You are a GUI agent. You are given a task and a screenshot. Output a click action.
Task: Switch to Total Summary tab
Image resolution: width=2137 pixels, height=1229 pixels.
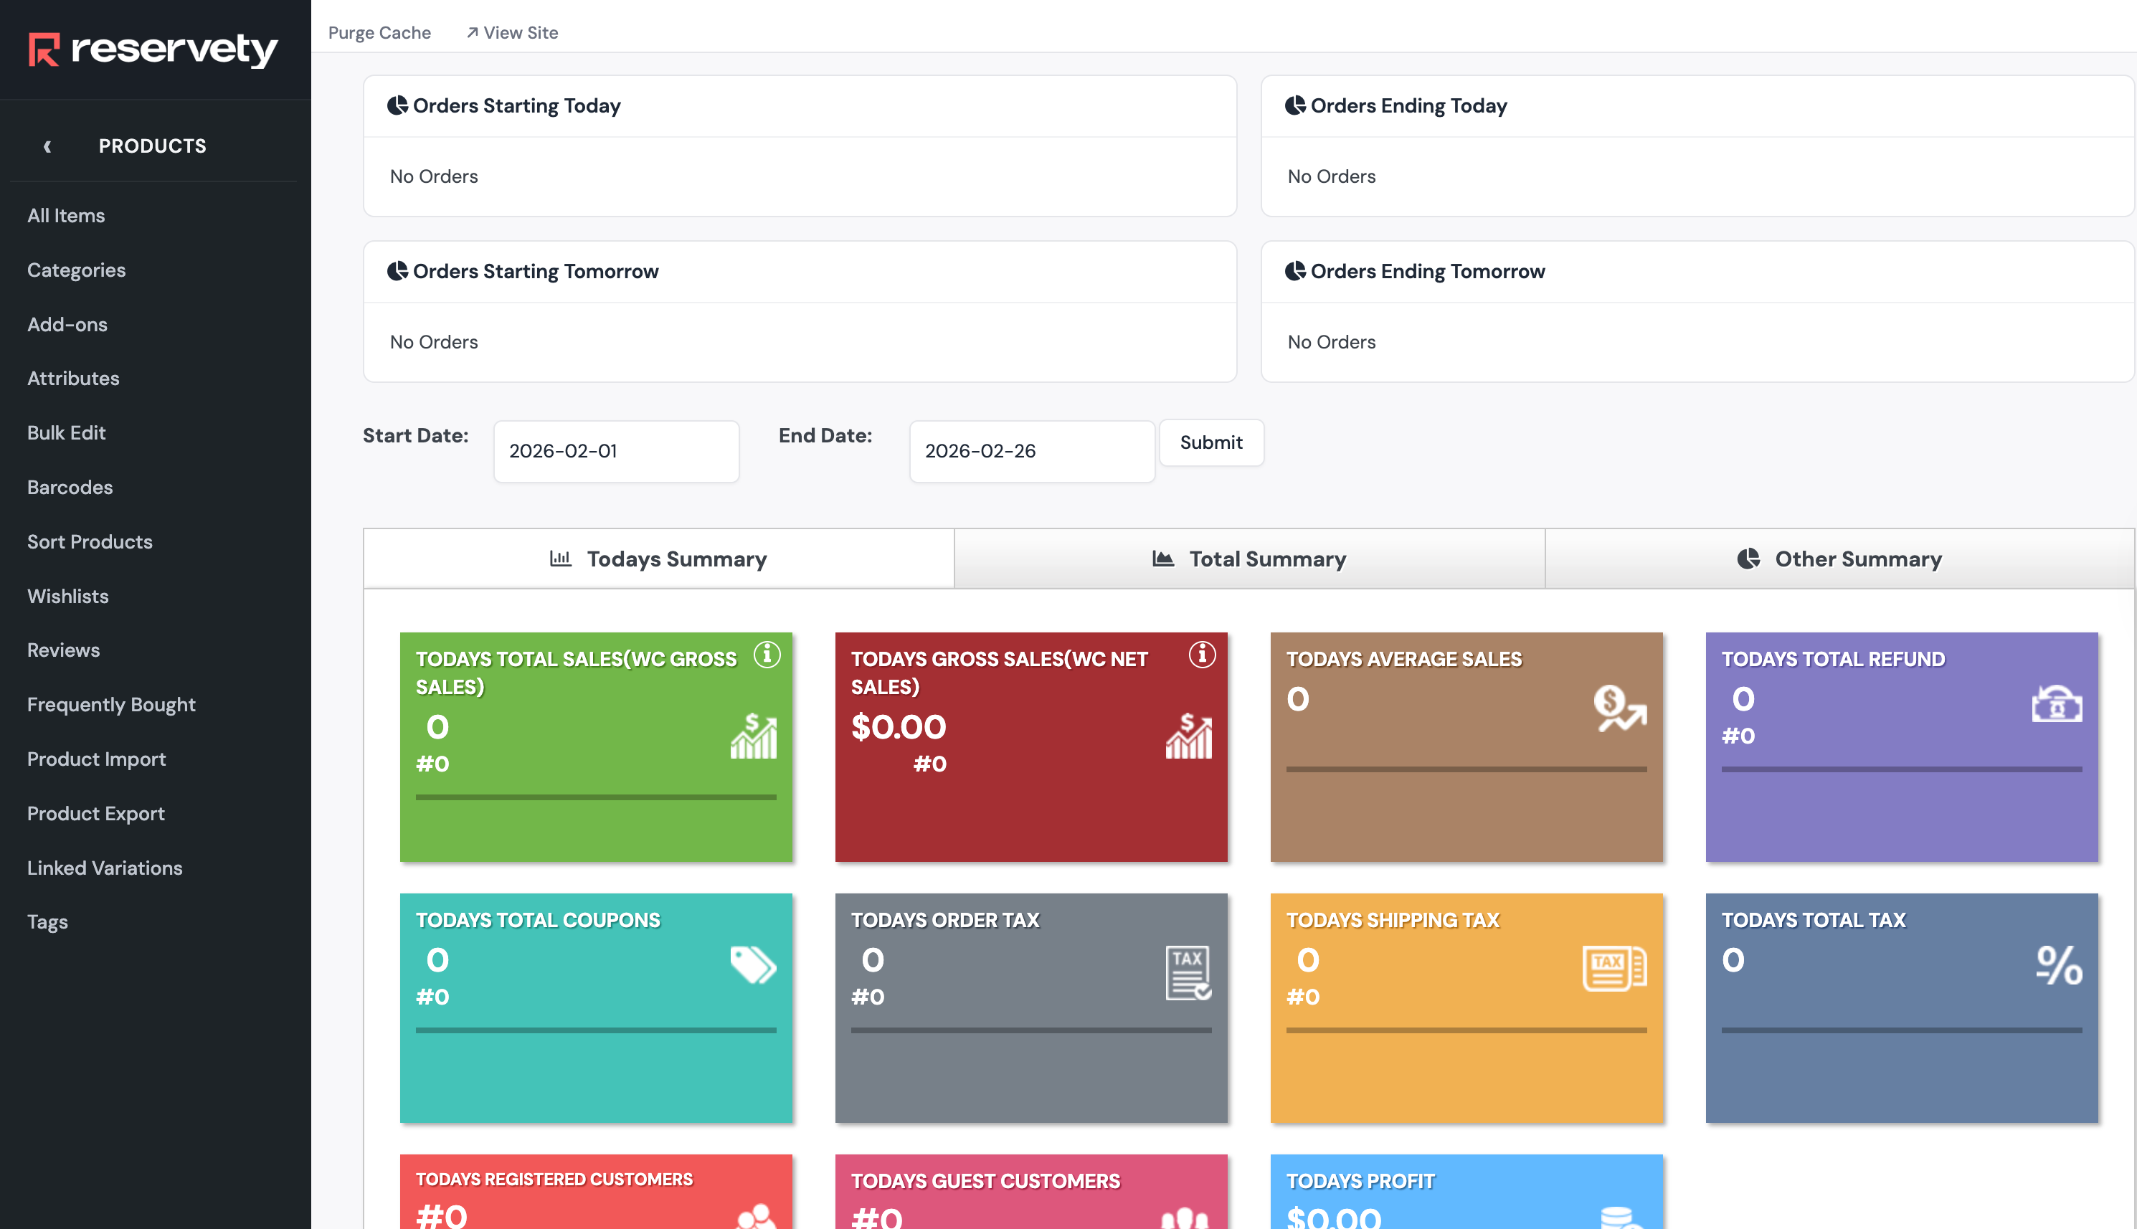(x=1249, y=559)
